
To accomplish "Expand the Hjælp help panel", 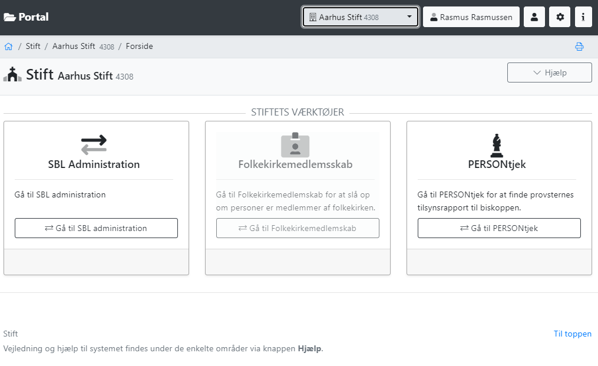I will pos(549,72).
